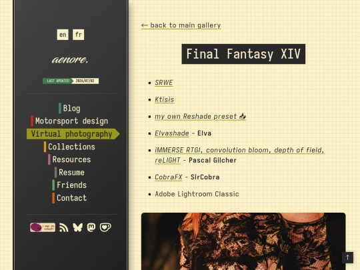
Task: Open Collections from the sidebar
Action: (69, 147)
